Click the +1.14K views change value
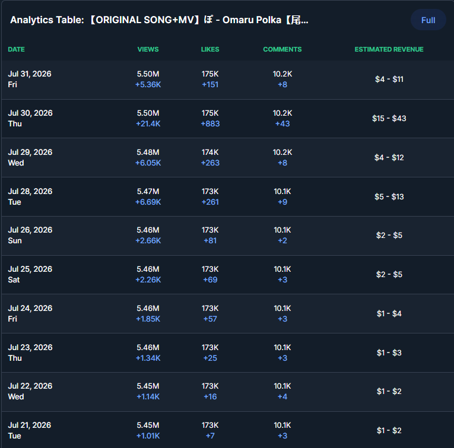 pyautogui.click(x=148, y=397)
